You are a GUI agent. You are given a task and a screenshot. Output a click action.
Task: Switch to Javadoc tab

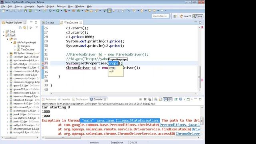tap(64, 99)
